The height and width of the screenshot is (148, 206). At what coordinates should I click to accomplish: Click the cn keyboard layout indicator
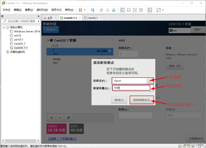point(180,31)
